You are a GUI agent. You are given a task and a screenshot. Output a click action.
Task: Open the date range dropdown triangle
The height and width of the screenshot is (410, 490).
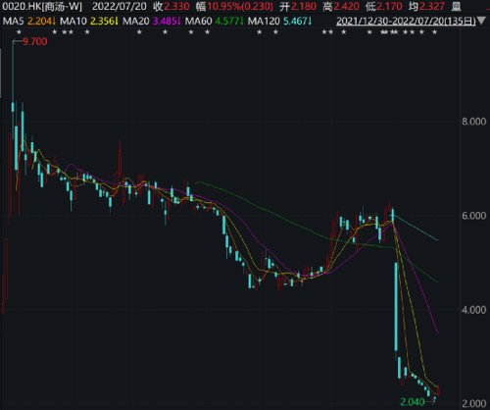(481, 22)
